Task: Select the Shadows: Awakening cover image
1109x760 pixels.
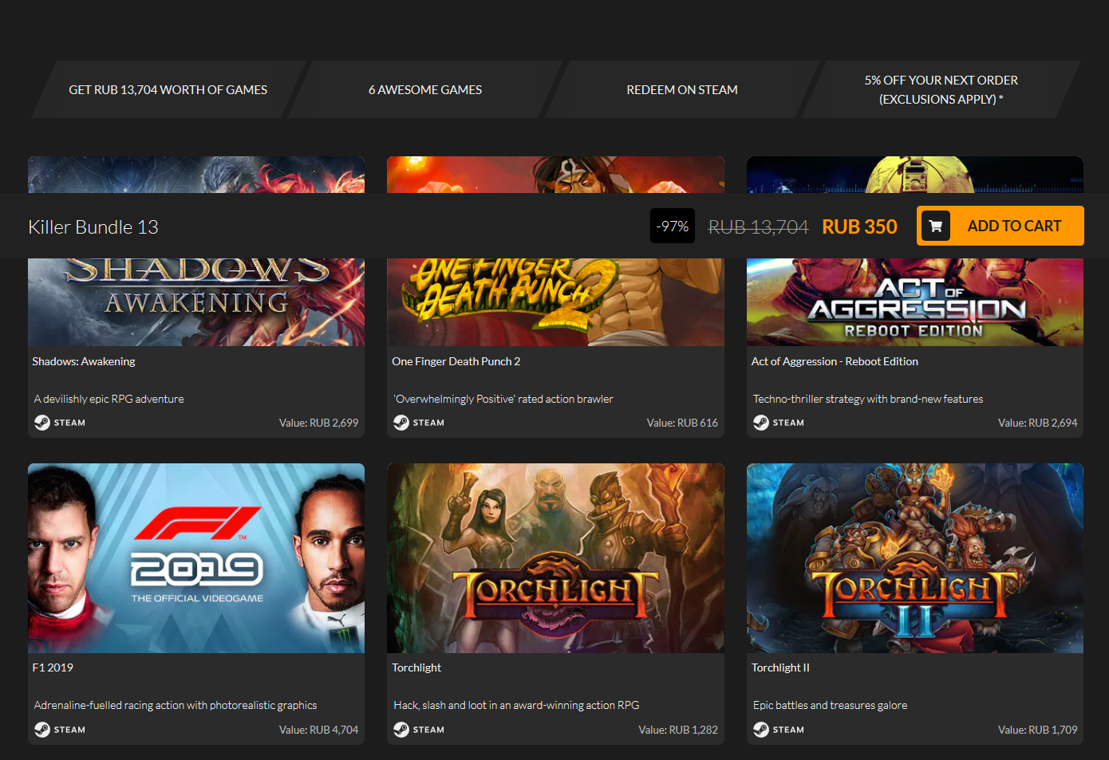Action: 196,301
